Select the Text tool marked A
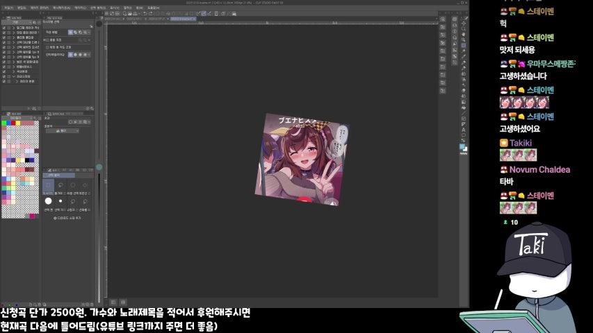 (x=463, y=130)
